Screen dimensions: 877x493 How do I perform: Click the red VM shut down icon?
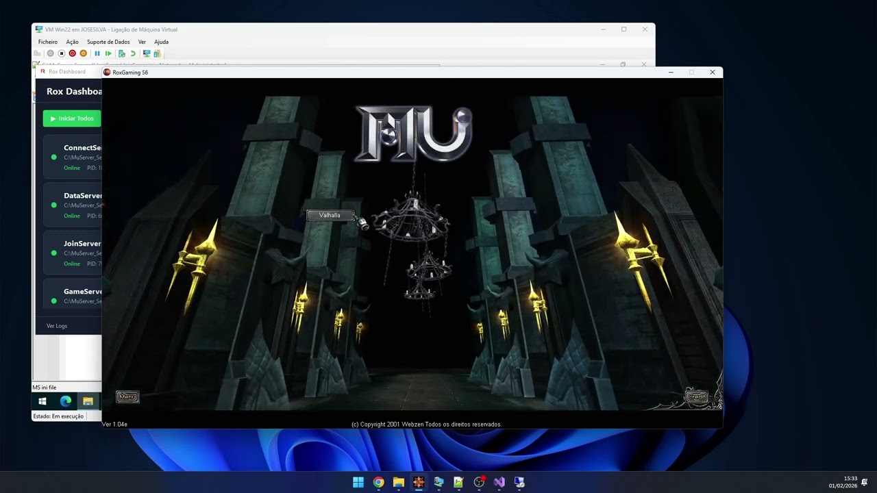click(72, 53)
